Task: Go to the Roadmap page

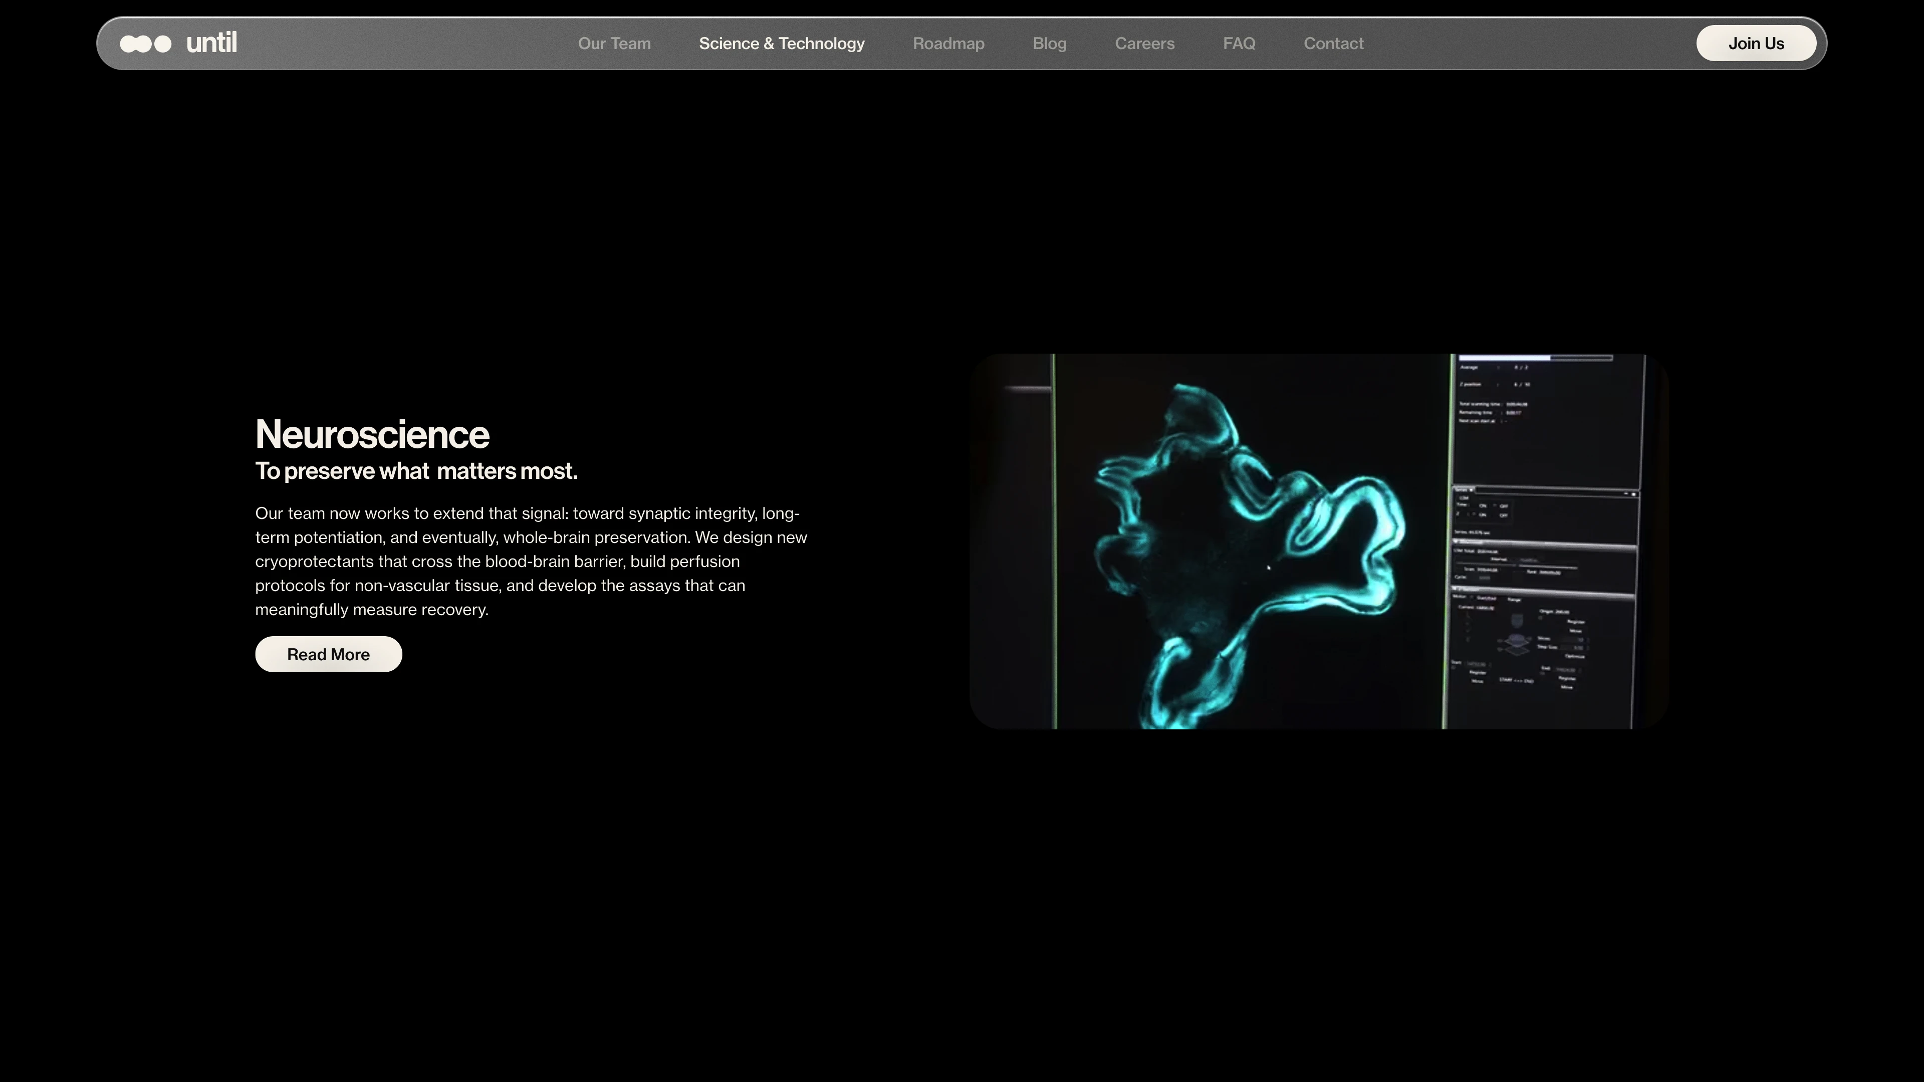Action: tap(948, 43)
